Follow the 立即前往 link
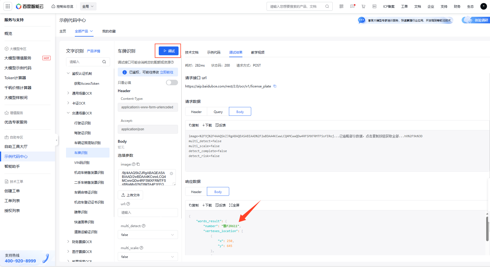 pyautogui.click(x=167, y=72)
